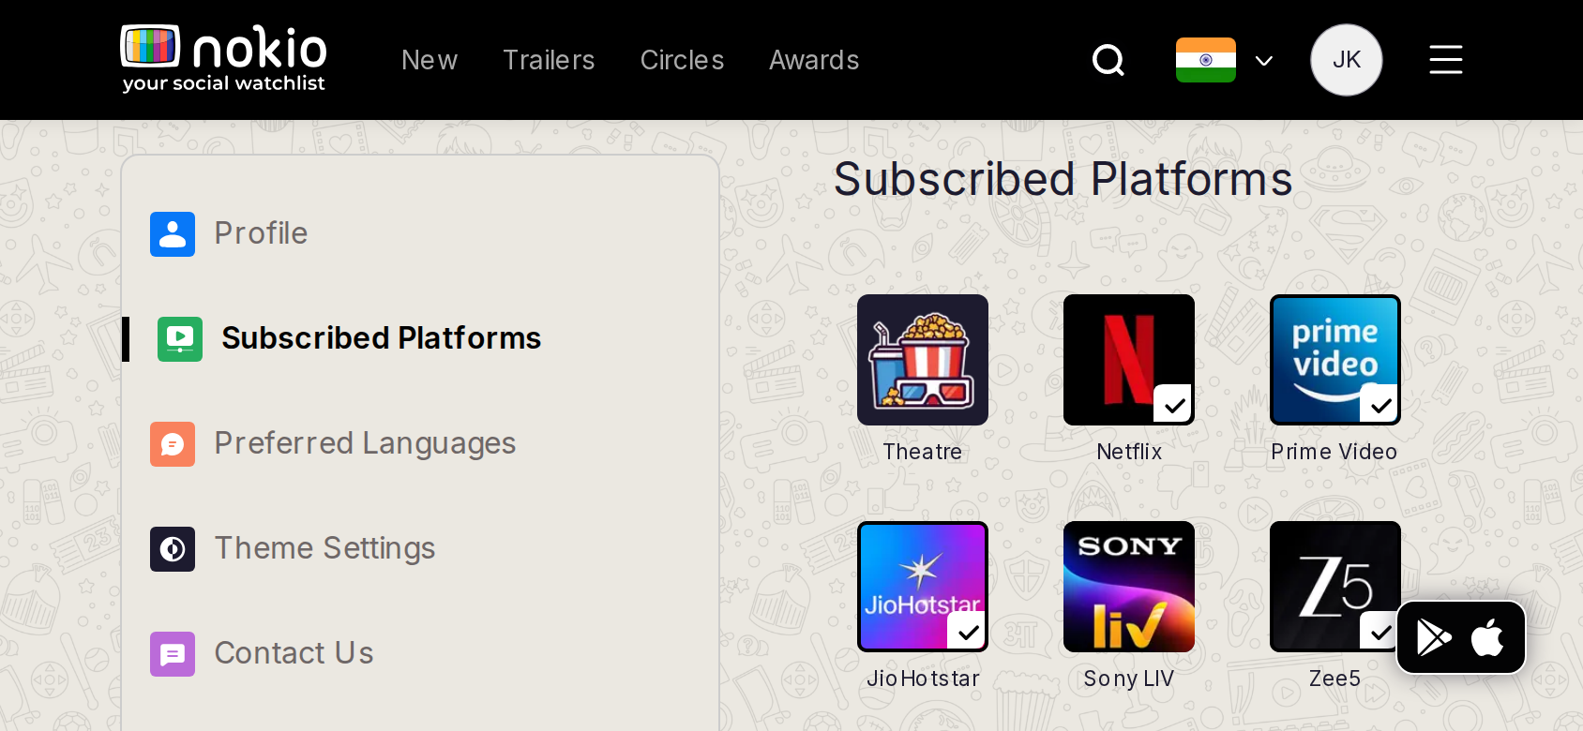Click the India flag icon
Image resolution: width=1583 pixels, height=731 pixels.
click(1206, 60)
